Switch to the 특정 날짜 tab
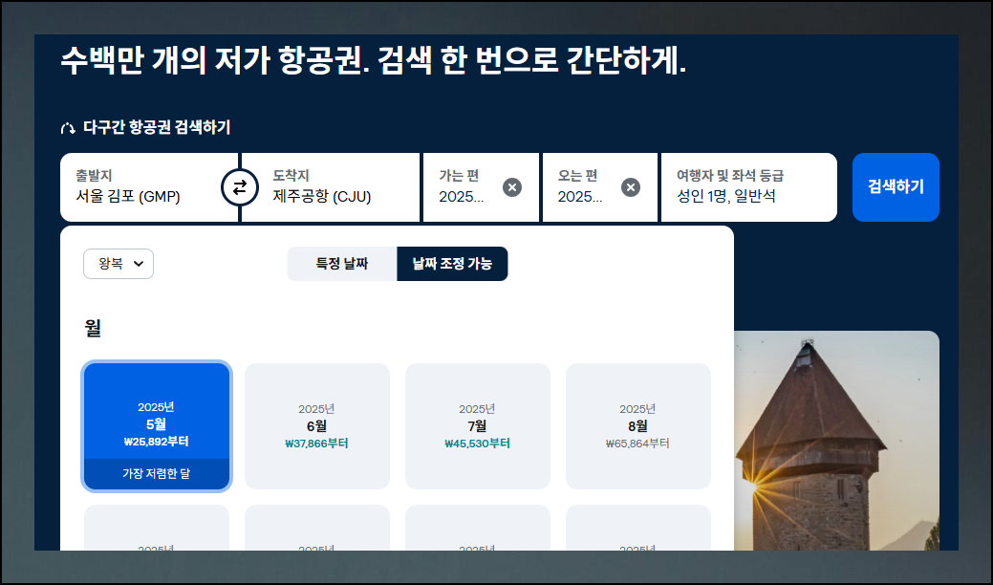Viewport: 993px width, 585px height. (342, 264)
